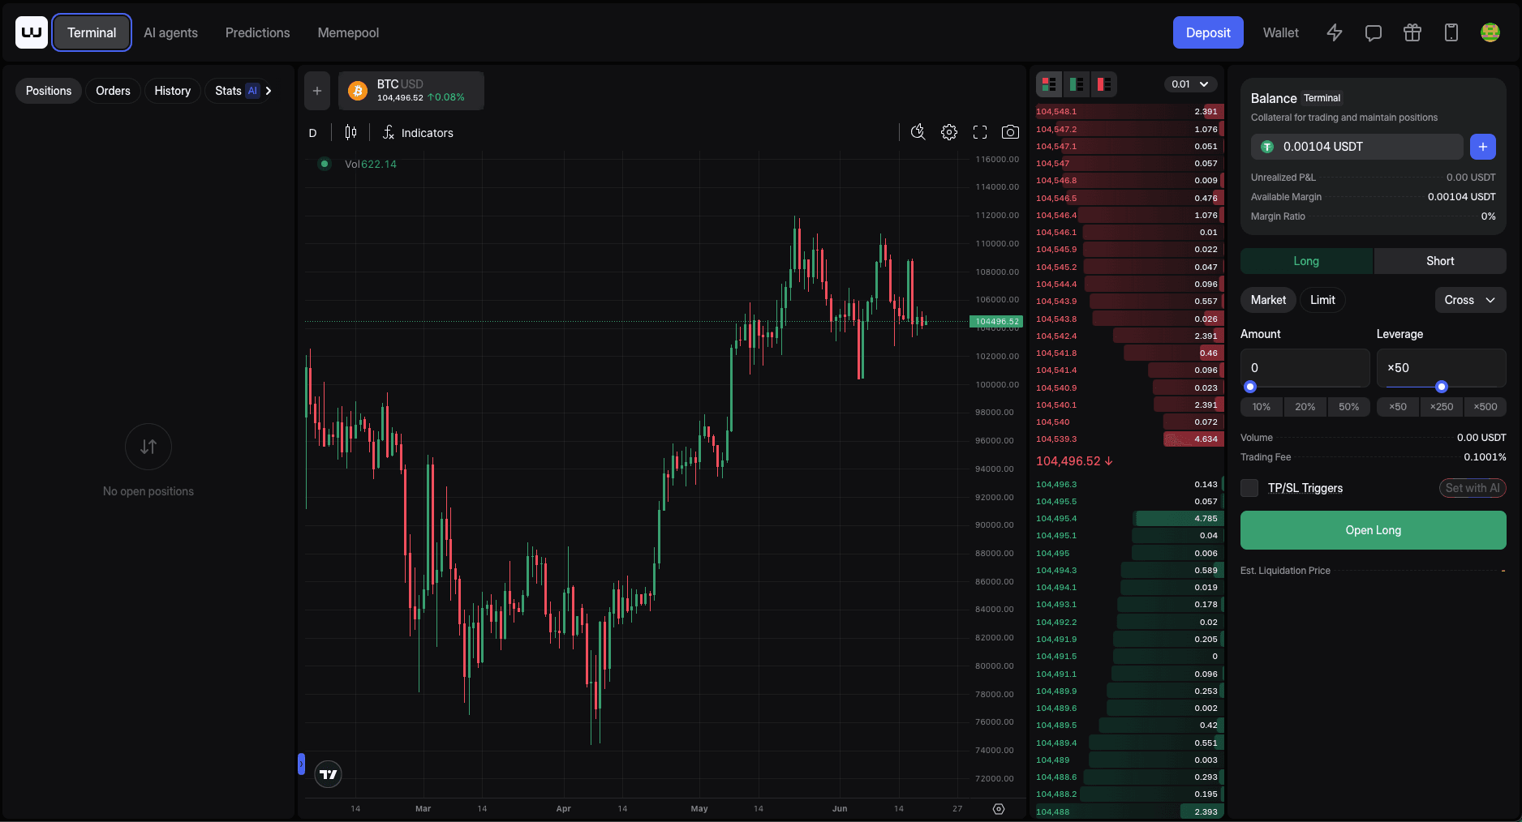Change the candlestick chart type icon
The width and height of the screenshot is (1522, 822).
(x=350, y=132)
